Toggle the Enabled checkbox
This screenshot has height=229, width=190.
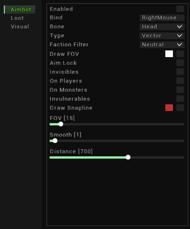(180, 9)
